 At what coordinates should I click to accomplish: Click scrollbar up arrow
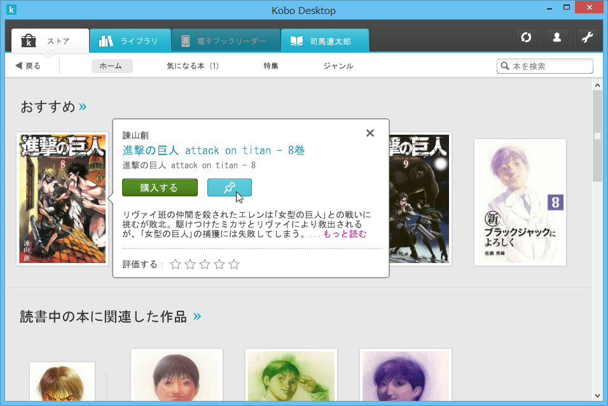(597, 85)
